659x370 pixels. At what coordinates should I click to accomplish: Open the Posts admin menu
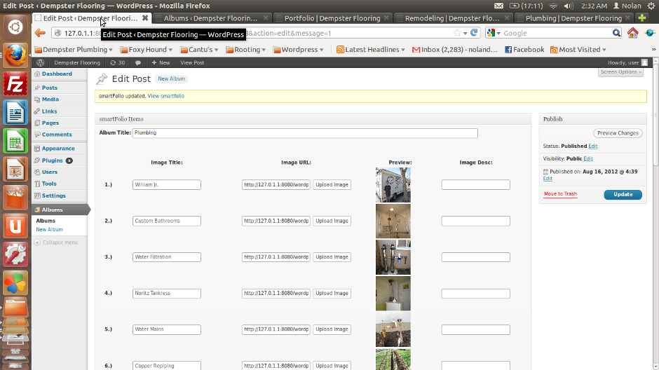click(50, 88)
